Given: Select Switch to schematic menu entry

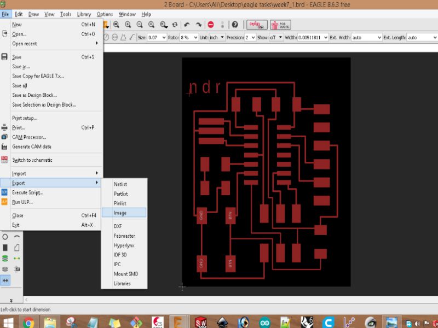Looking at the screenshot, I should [x=32, y=160].
